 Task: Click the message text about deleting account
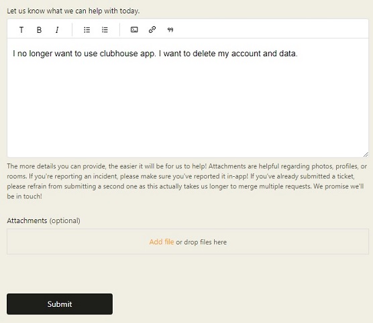155,54
